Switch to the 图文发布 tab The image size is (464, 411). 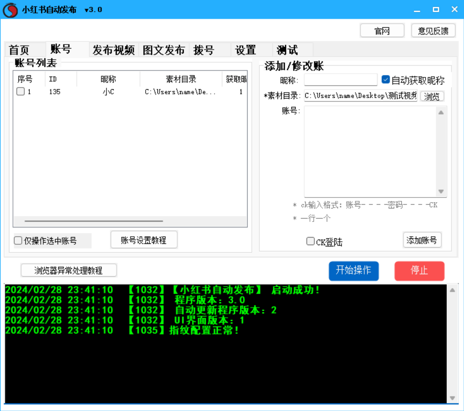pyautogui.click(x=164, y=50)
